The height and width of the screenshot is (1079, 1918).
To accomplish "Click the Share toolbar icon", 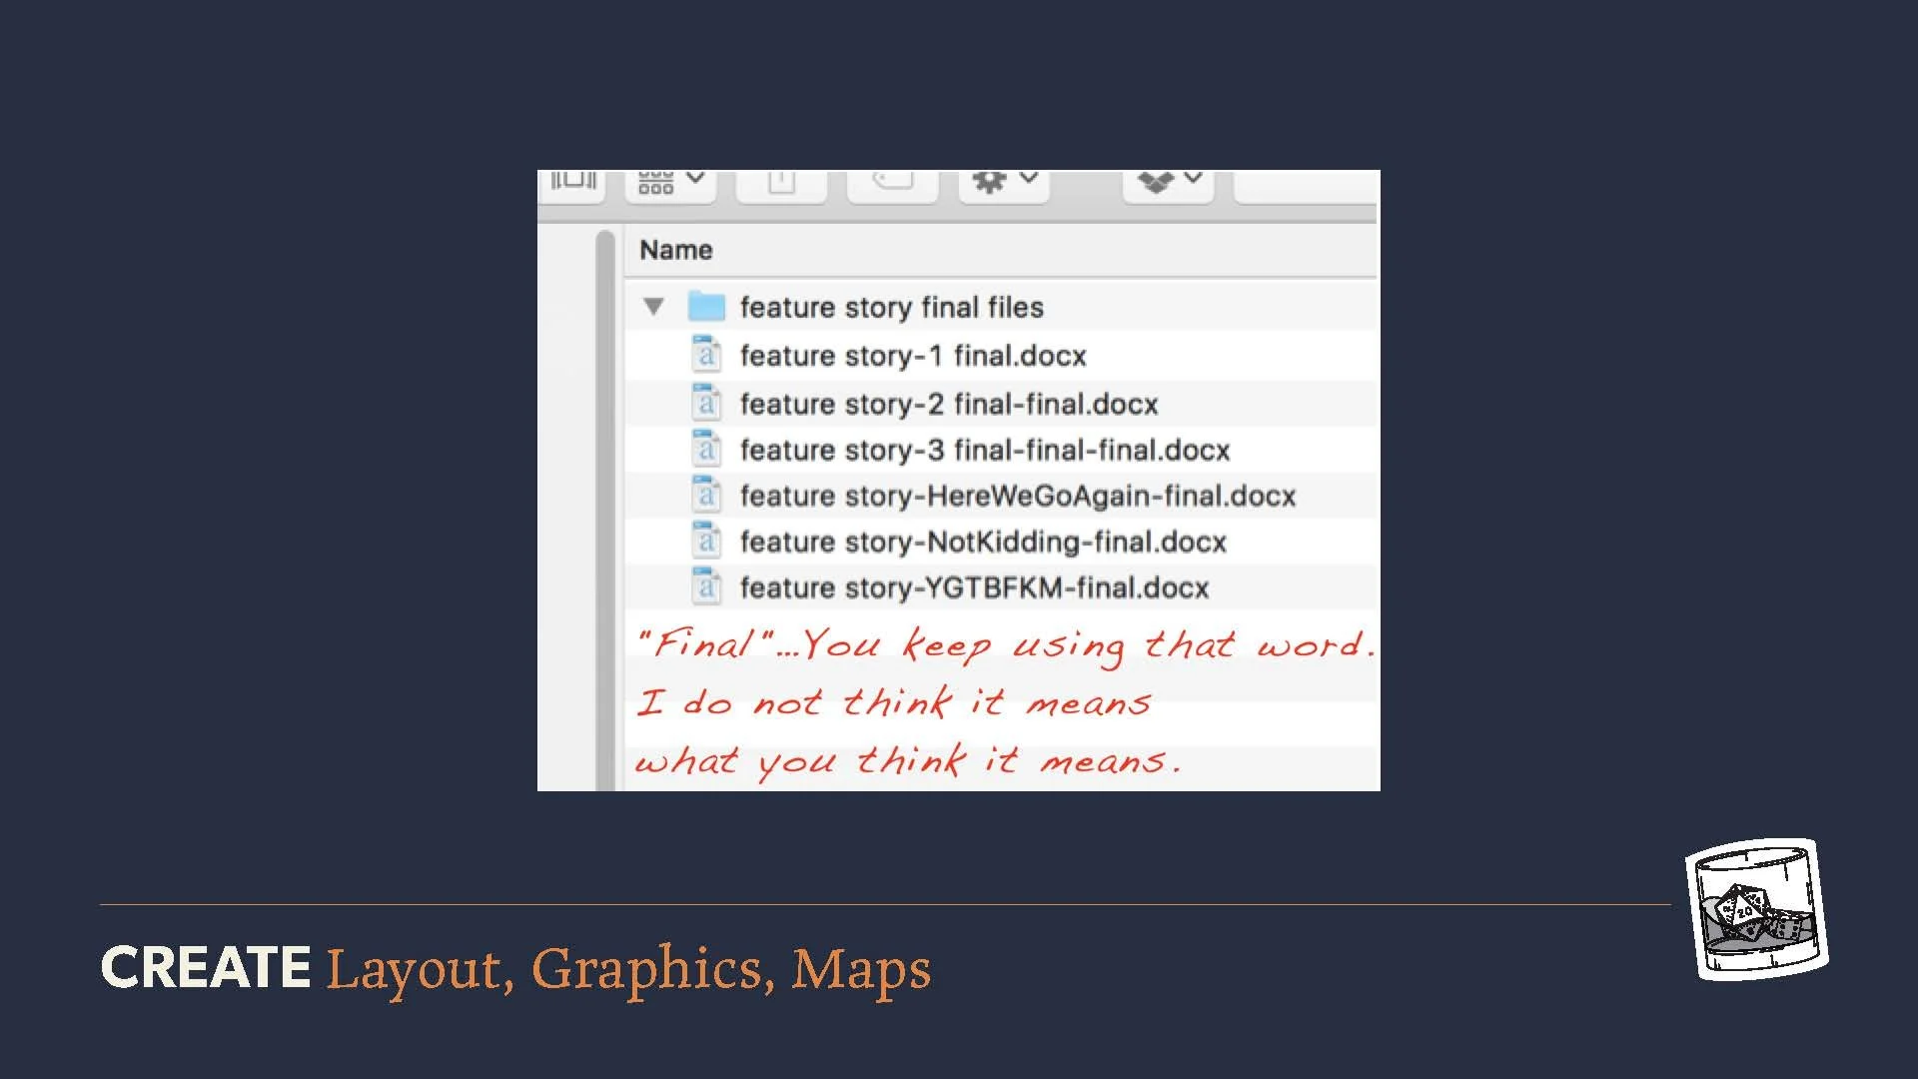I will tap(781, 184).
